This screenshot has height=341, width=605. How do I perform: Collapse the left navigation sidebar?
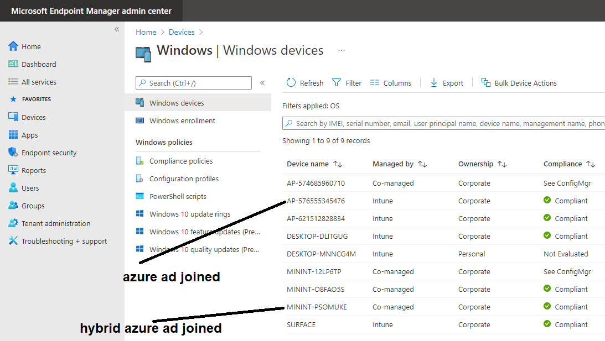pyautogui.click(x=117, y=29)
